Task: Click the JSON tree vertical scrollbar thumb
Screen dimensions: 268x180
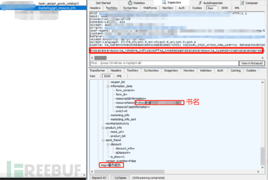Action: coord(263,156)
